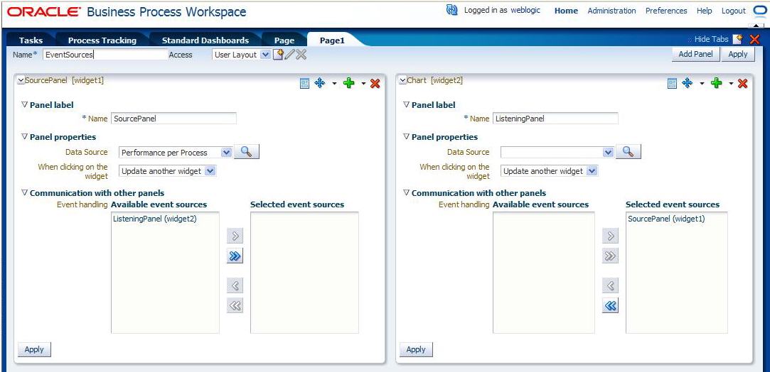This screenshot has width=770, height=372.
Task: Click the page-level Apply button at top right
Action: click(x=737, y=54)
